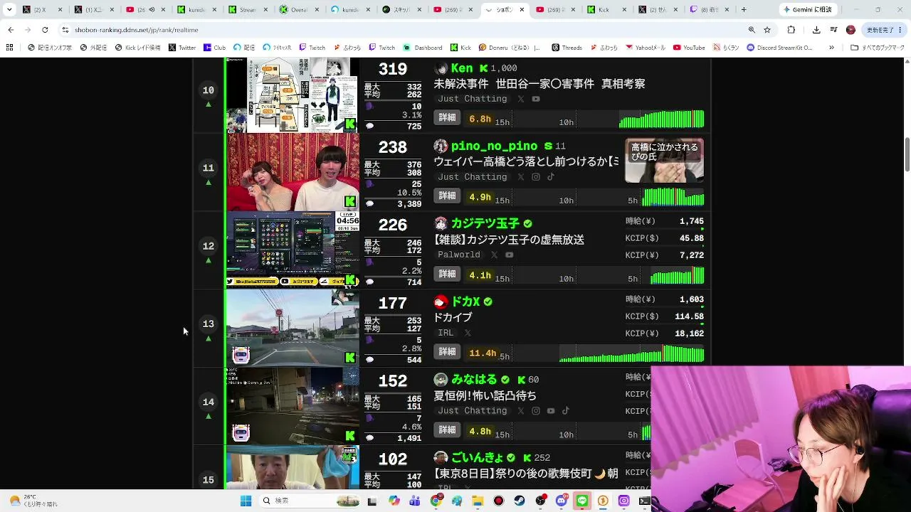
Task: Open the Windows Start menu
Action: coord(246,501)
